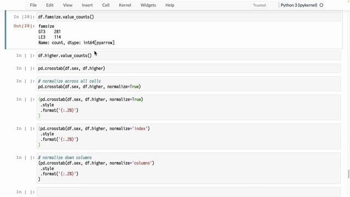Select the pd.crosstab(df.sex, df.higher) cell
This screenshot has width=350, height=197.
[189, 68]
